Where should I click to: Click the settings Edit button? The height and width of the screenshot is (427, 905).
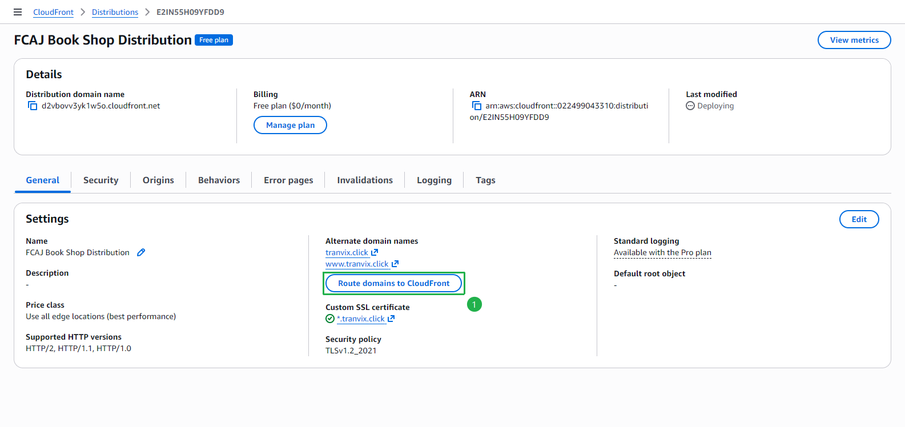[x=859, y=219]
